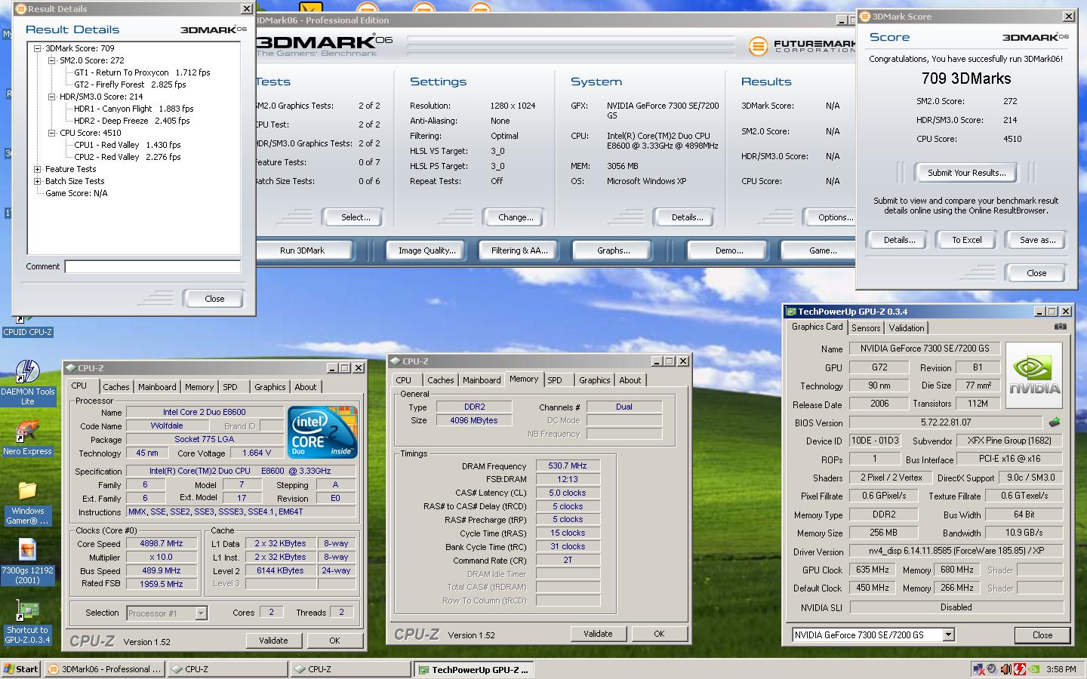Select the Windows Gamer folder on desktop

click(28, 502)
